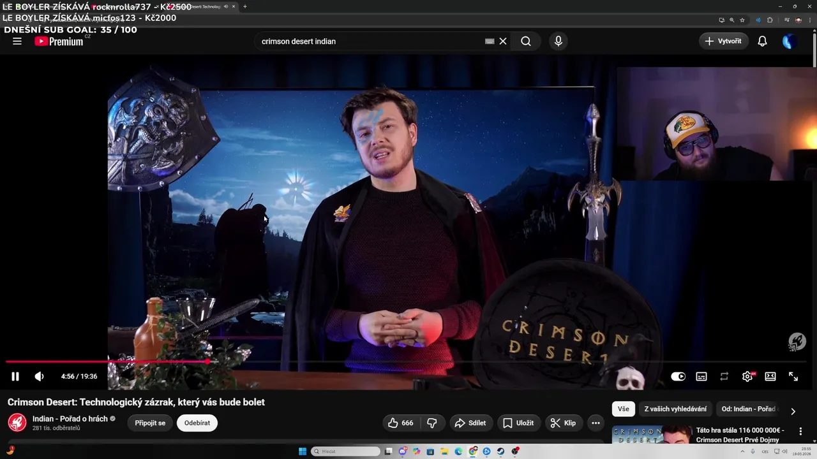Open the browser zoom indicator

pos(731,20)
